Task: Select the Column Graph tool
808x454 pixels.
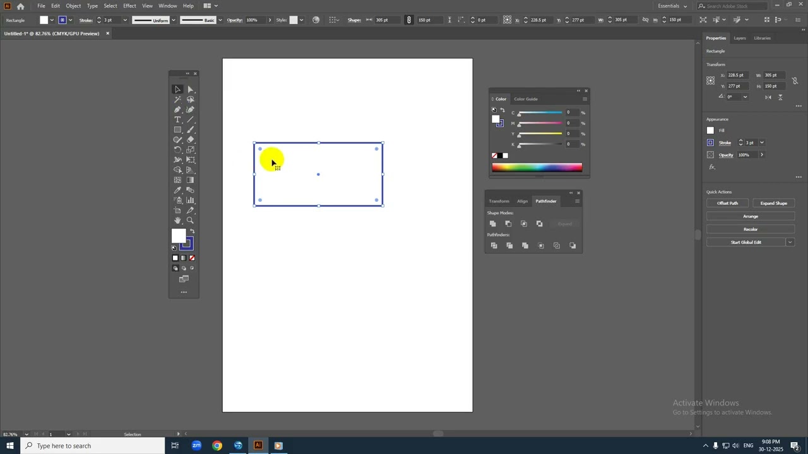Action: [x=190, y=201]
